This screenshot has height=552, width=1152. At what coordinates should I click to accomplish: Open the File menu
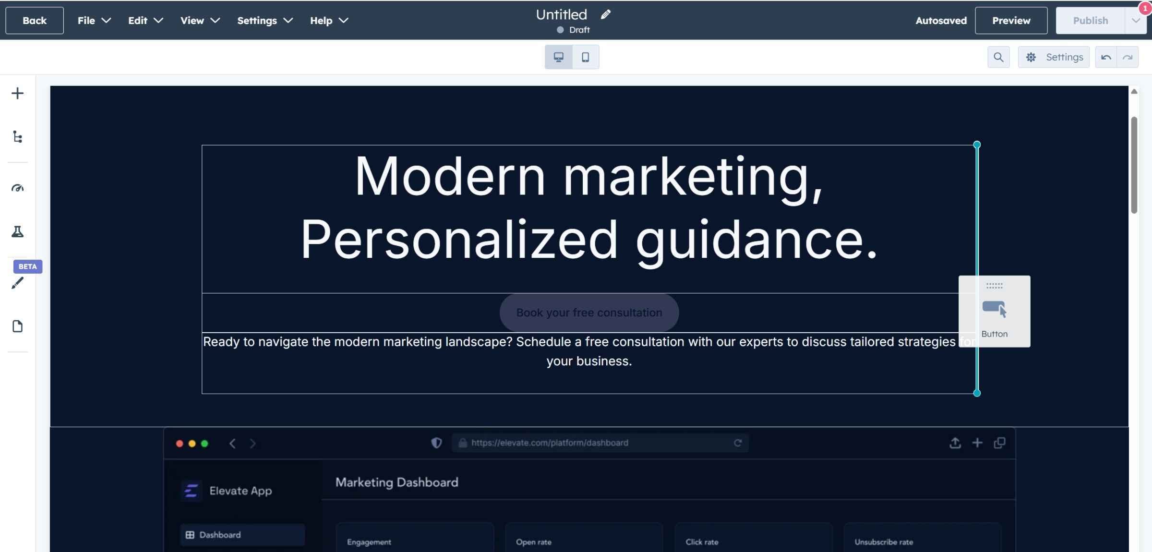94,21
